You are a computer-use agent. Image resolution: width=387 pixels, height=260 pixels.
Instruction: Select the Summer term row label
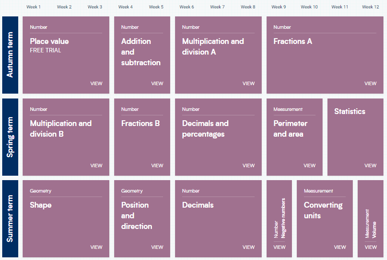[10, 219]
